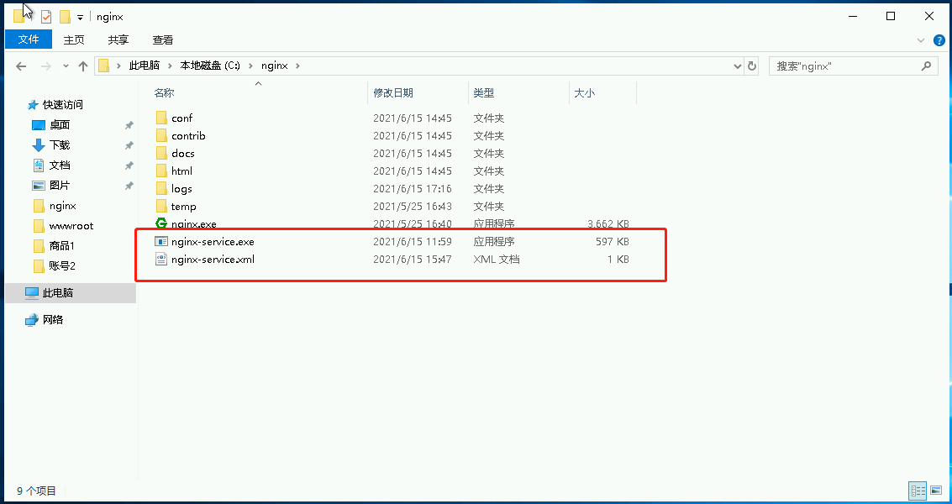The image size is (952, 504).
Task: Click the search magnifier icon
Action: pos(926,66)
